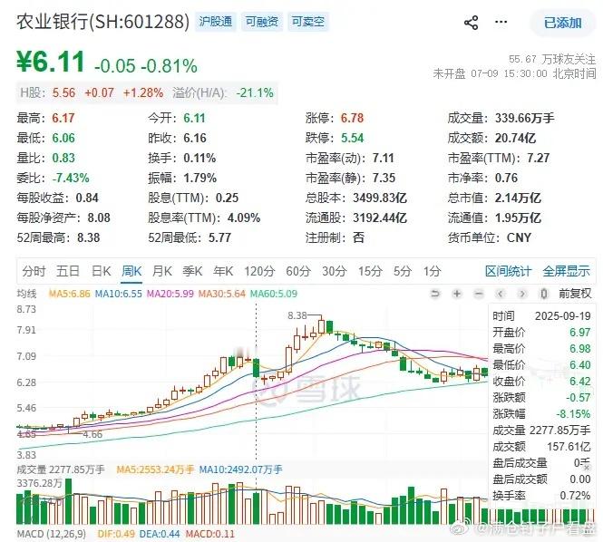Click the chart toggle icon beside 前复权
603x542 pixels.
coord(544,294)
